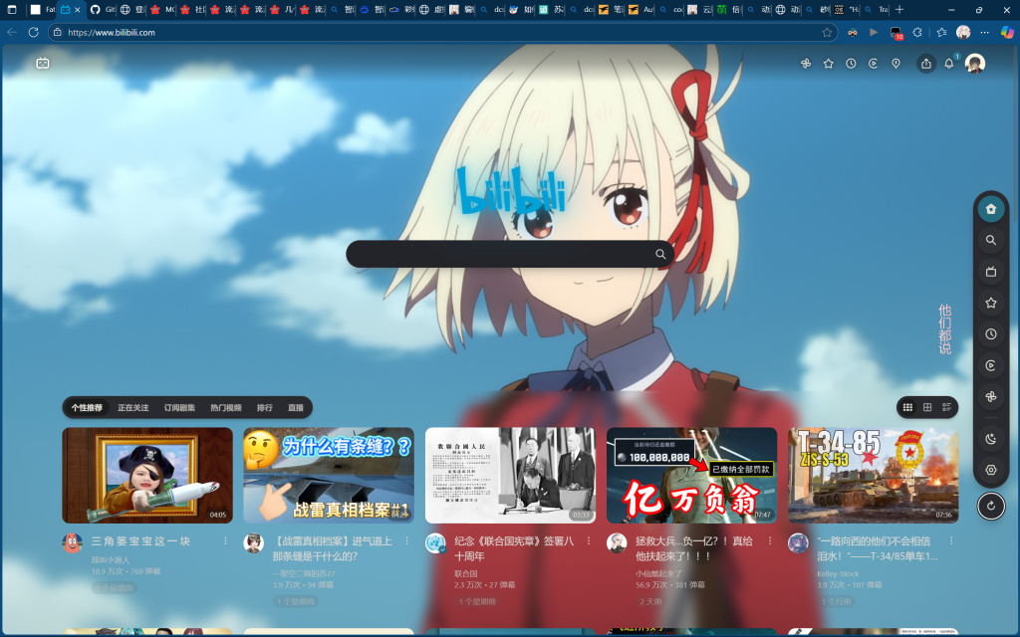Viewport: 1020px width, 637px height.
Task: Switch to the 直播 tab
Action: click(x=296, y=407)
